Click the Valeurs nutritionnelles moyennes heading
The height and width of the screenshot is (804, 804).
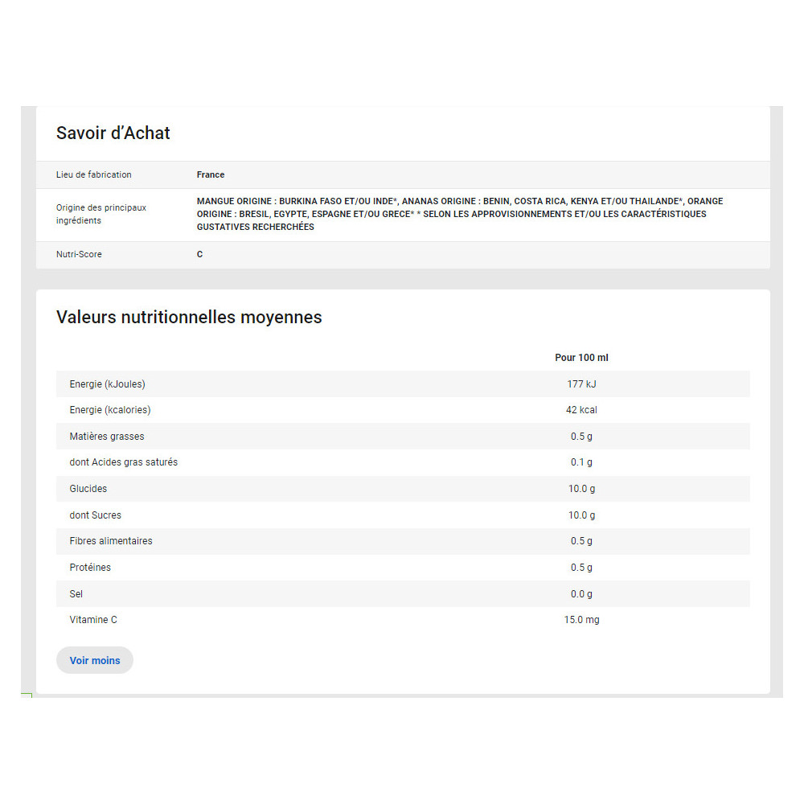pyautogui.click(x=189, y=317)
